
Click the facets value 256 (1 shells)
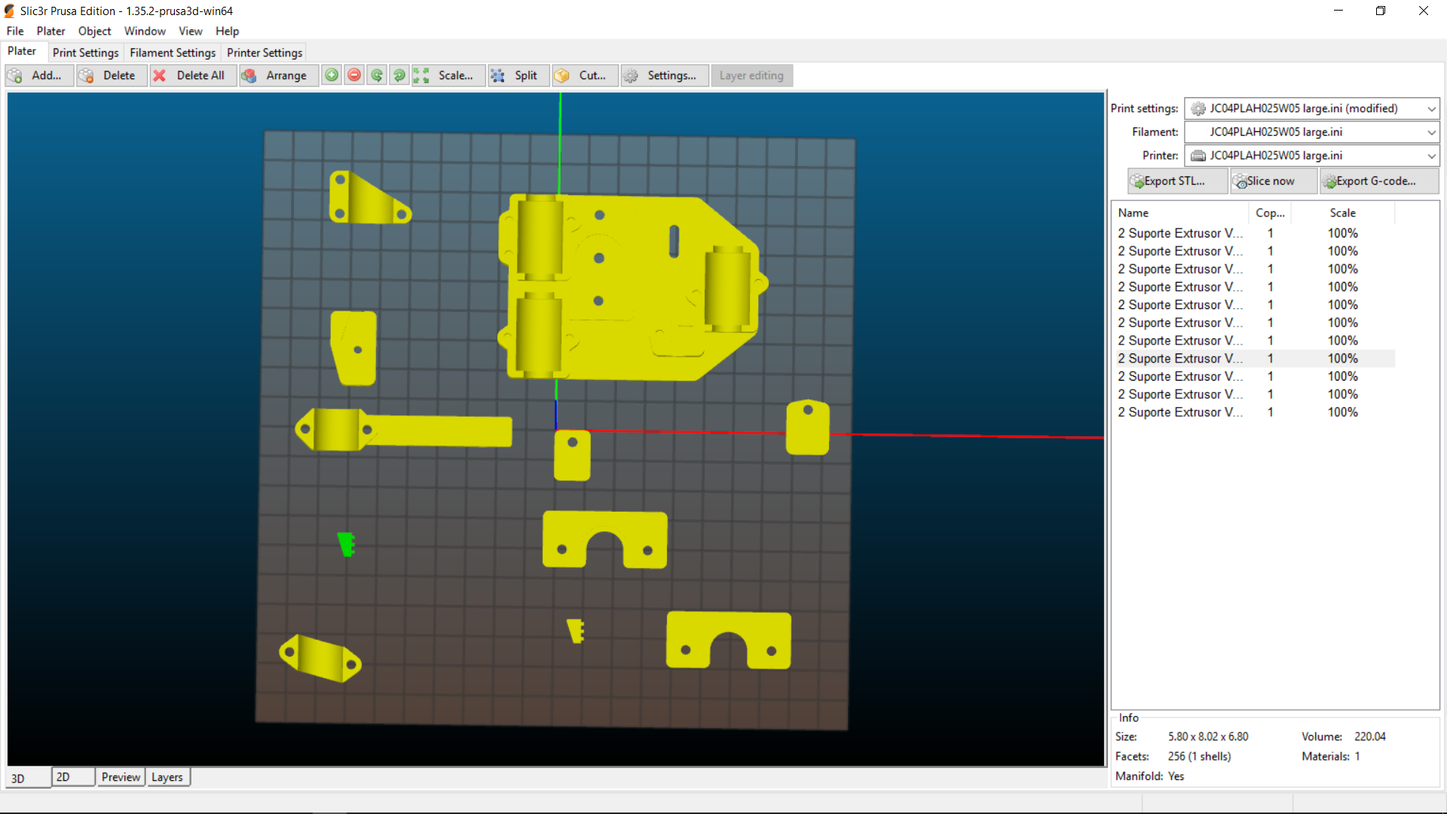1200,756
